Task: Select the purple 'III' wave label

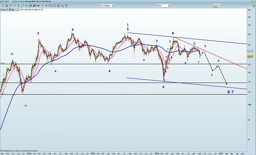Action: pos(12,54)
